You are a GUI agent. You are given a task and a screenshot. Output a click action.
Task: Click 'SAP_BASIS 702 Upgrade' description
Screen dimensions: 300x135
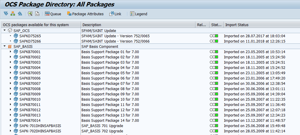[x=102, y=131]
